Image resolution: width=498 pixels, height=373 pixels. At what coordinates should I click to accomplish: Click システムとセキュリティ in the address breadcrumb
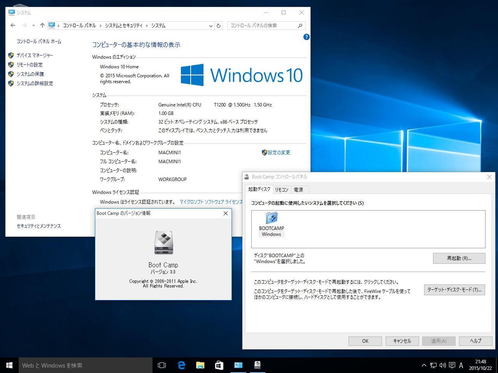pos(124,26)
